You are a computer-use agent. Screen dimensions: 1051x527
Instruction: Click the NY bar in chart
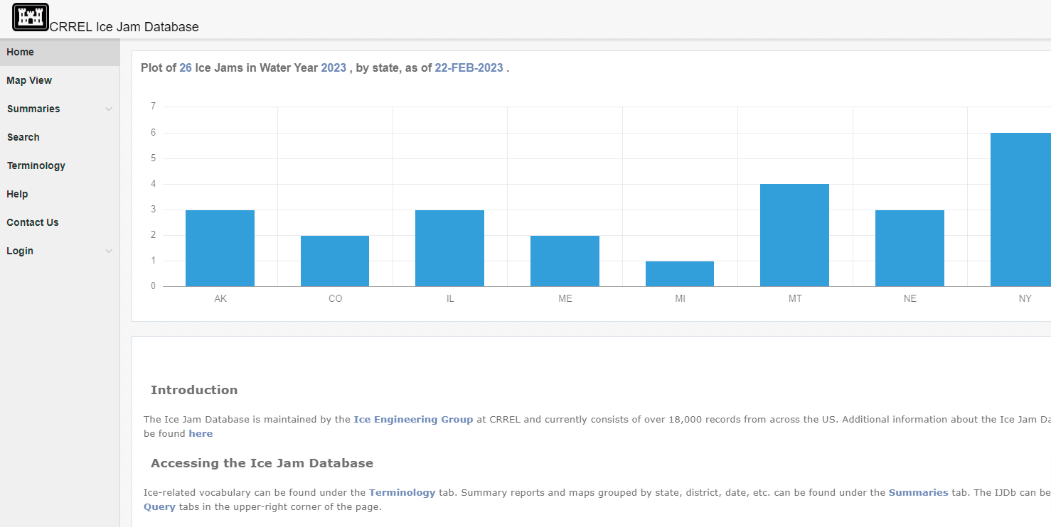(x=1021, y=210)
